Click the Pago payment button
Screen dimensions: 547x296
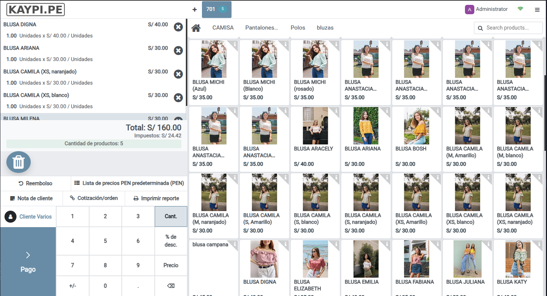pos(28,262)
